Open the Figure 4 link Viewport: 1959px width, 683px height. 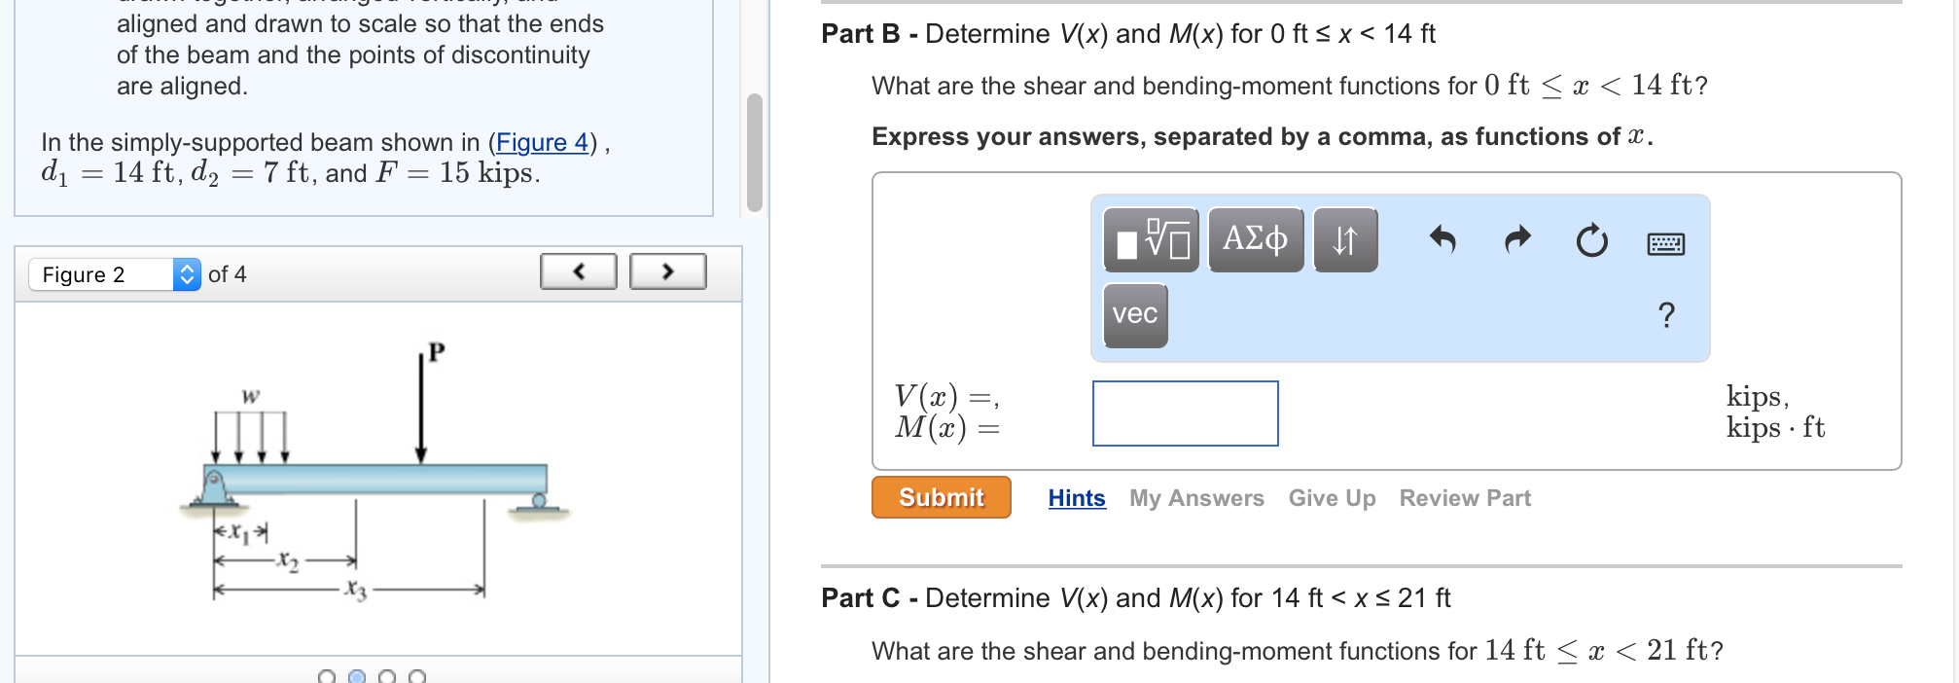click(542, 143)
